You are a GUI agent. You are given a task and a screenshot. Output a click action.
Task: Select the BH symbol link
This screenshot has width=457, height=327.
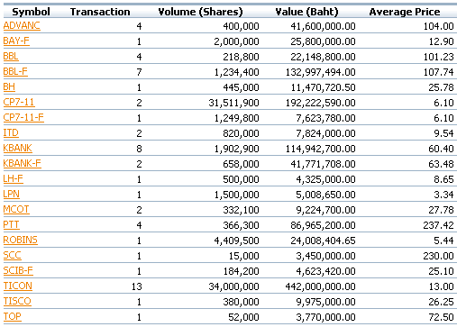(9, 87)
